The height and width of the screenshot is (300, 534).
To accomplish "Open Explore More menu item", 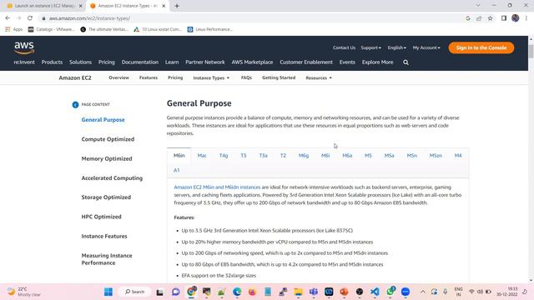I will point(377,62).
